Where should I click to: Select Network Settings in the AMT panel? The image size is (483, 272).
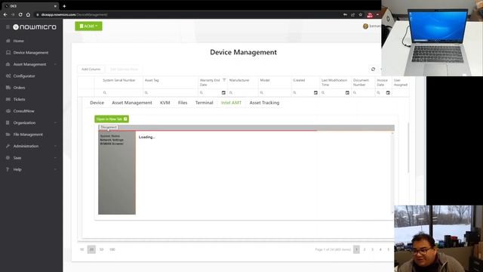click(112, 140)
